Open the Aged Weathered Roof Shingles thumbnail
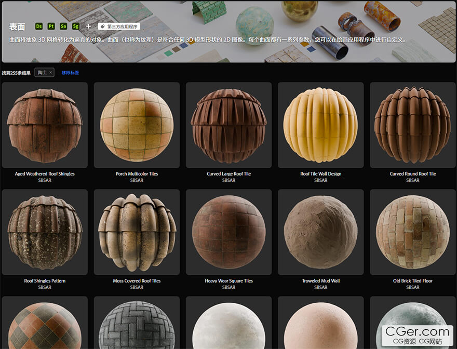 click(x=45, y=125)
